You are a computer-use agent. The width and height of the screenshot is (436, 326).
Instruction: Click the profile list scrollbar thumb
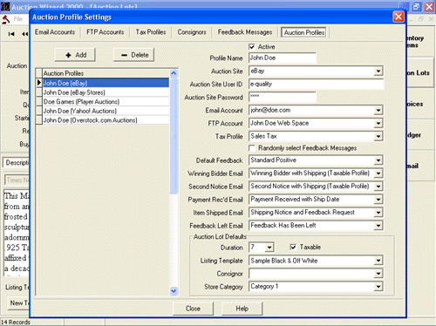(x=174, y=136)
